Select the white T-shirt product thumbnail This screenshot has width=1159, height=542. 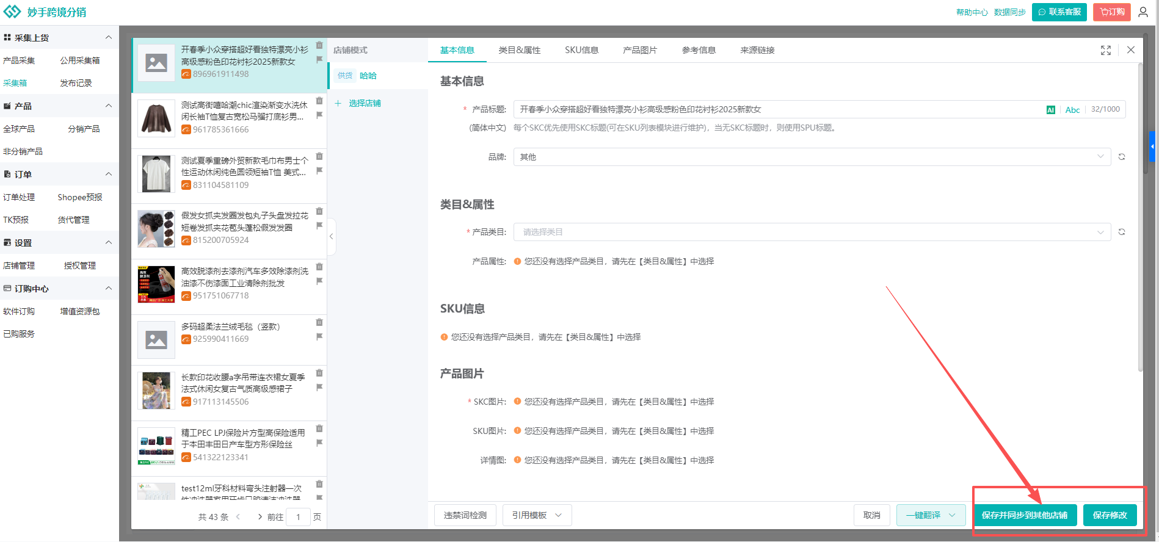[x=156, y=173]
